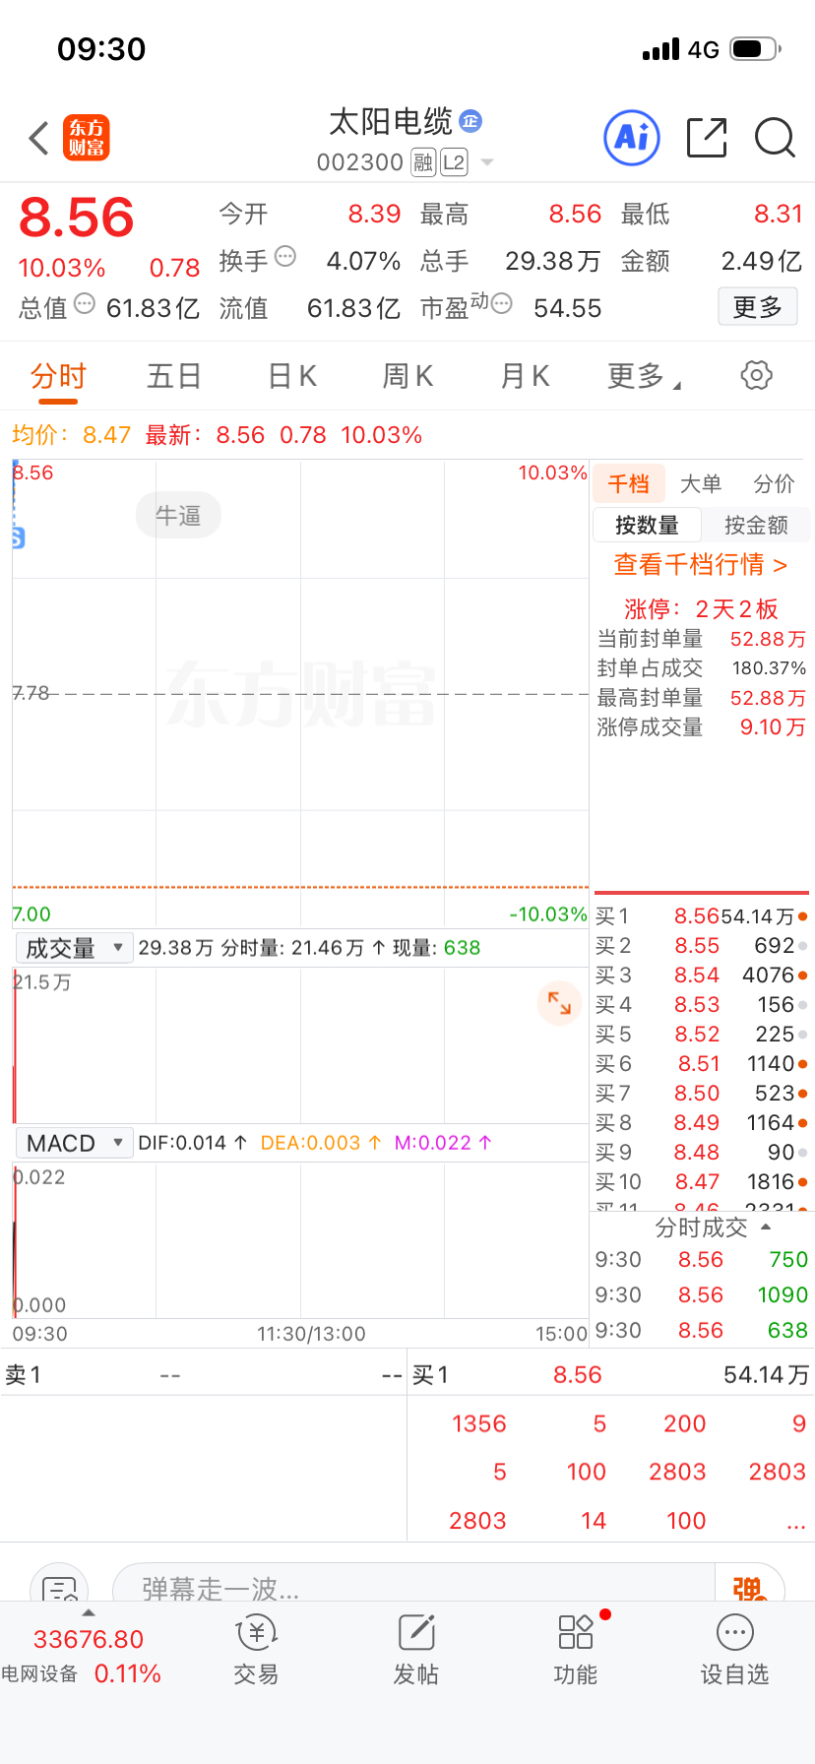Viewport: 815px width, 1764px height.
Task: Tap the trade row with volume 1090
Action: click(x=701, y=1294)
